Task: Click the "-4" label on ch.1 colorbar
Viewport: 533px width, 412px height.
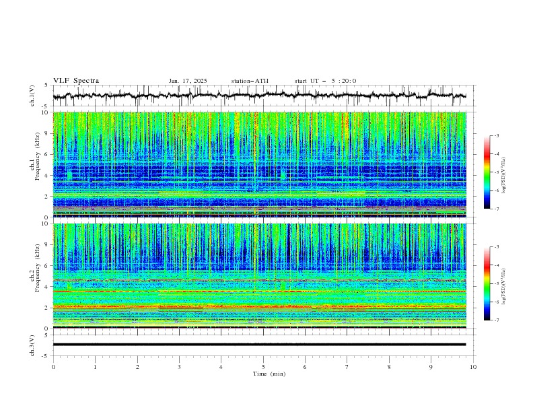Action: (497, 154)
